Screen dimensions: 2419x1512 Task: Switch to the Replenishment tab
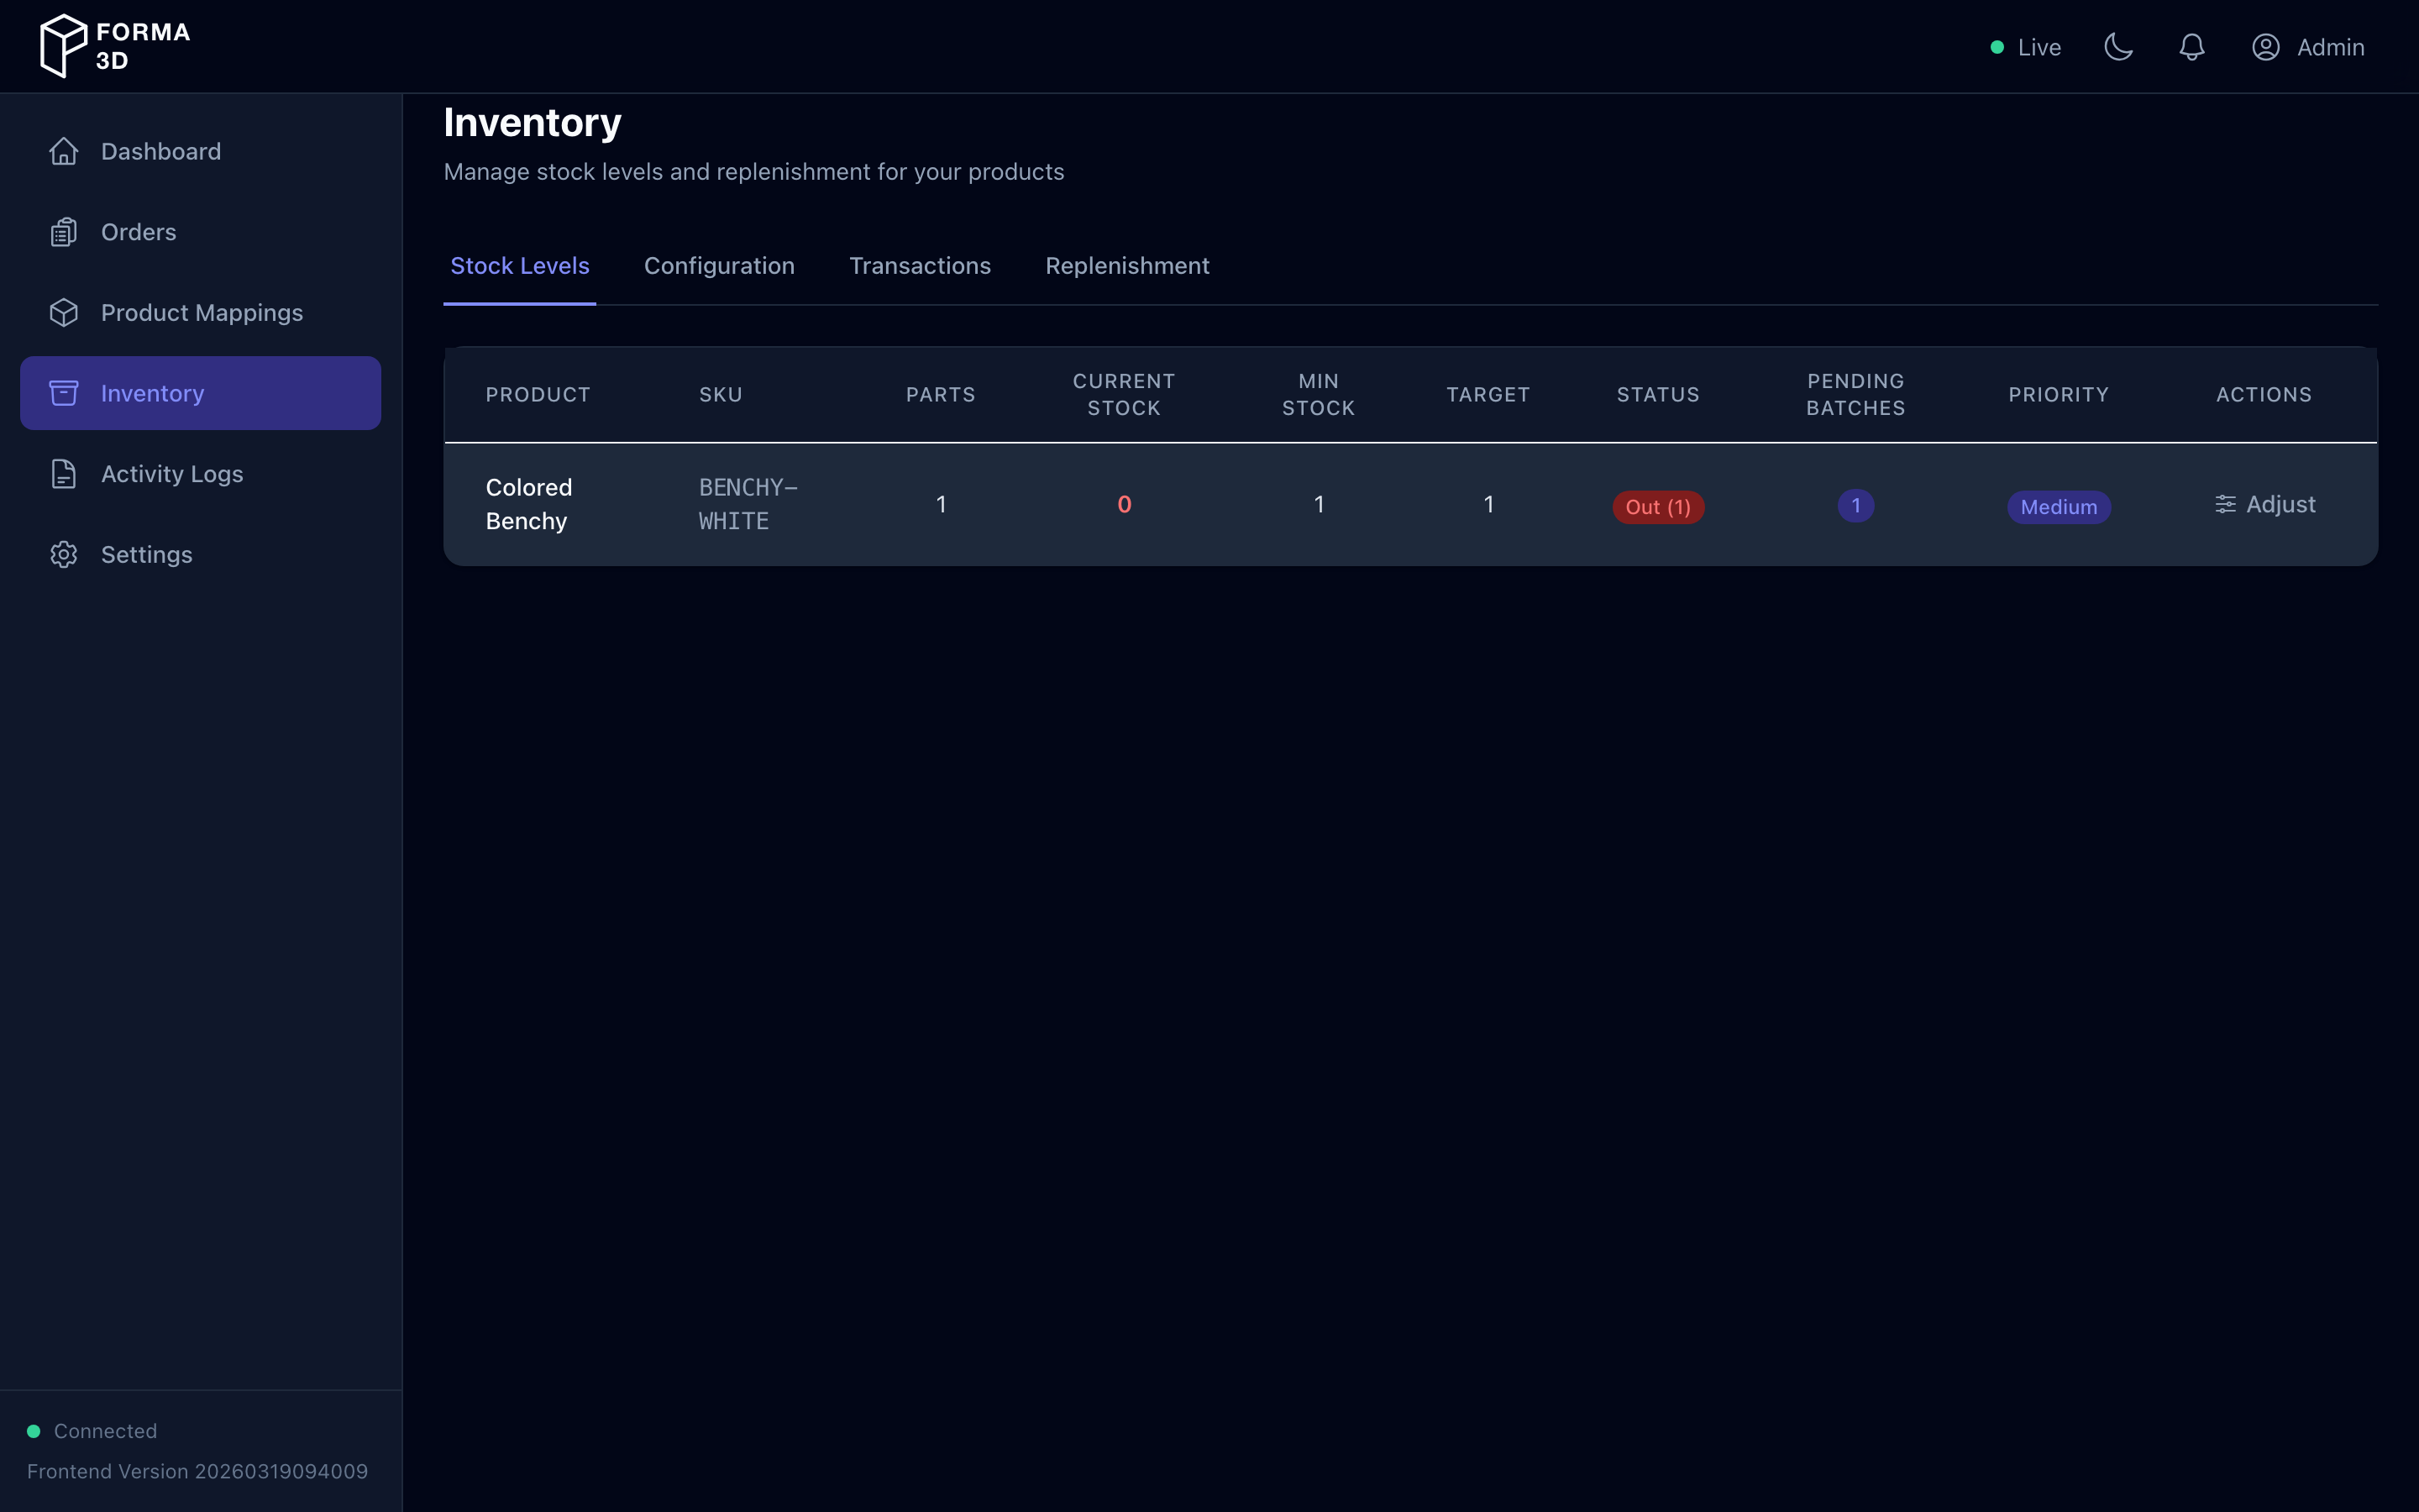(1126, 266)
